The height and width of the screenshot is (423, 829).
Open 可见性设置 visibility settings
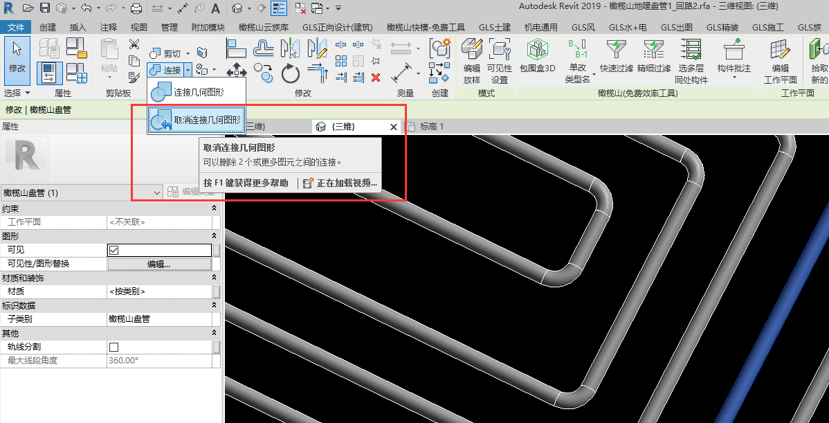tap(500, 62)
